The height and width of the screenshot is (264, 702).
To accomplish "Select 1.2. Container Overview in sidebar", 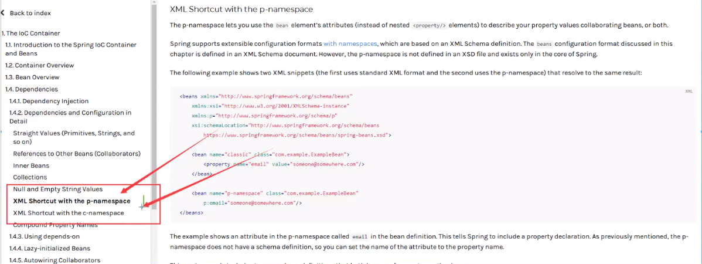I will click(39, 65).
